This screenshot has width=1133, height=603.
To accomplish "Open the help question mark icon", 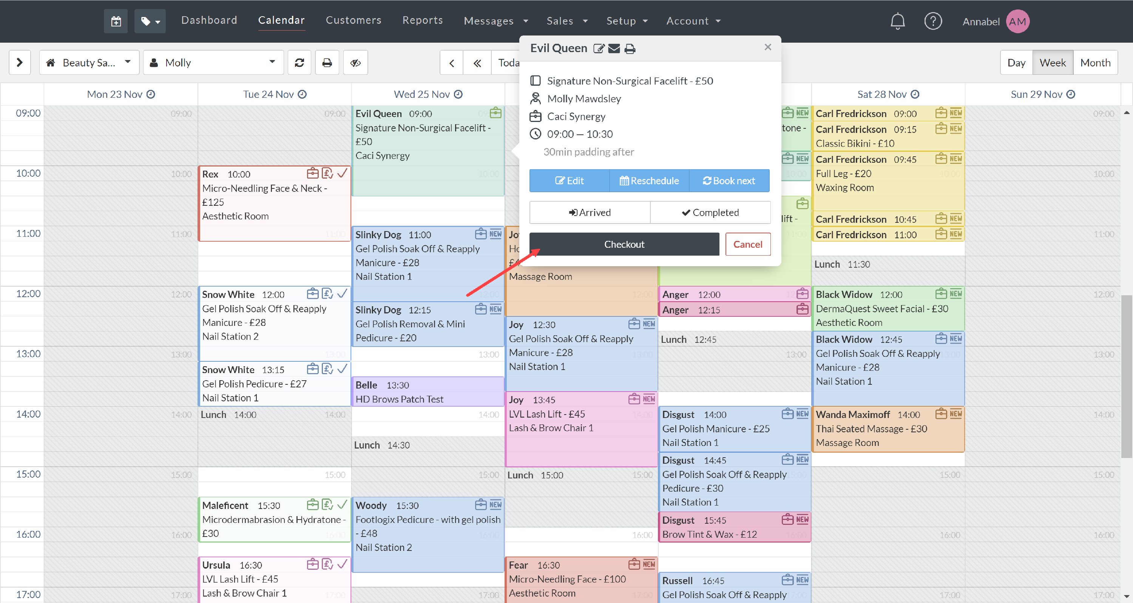I will pos(932,21).
